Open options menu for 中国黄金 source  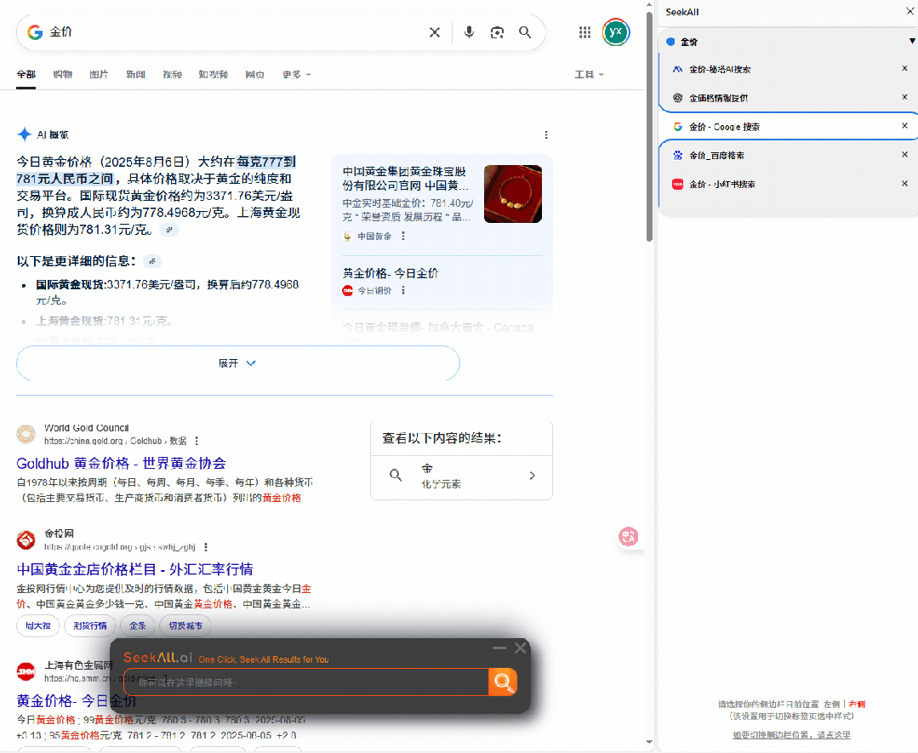pos(402,236)
